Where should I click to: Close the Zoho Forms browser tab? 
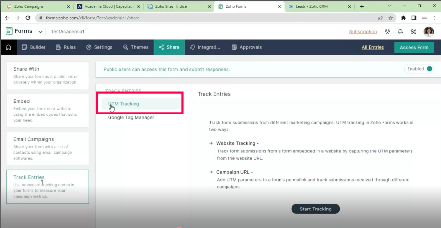(x=279, y=6)
